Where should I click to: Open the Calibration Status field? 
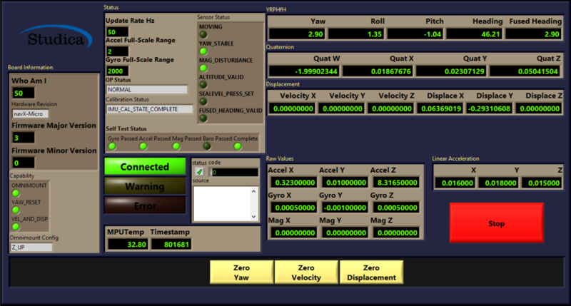point(150,109)
